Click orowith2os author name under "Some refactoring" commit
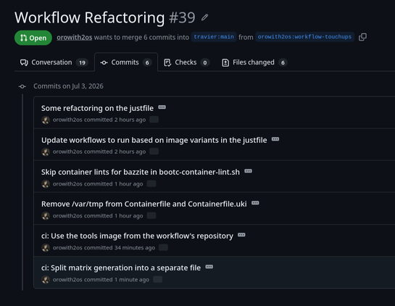 (67, 120)
